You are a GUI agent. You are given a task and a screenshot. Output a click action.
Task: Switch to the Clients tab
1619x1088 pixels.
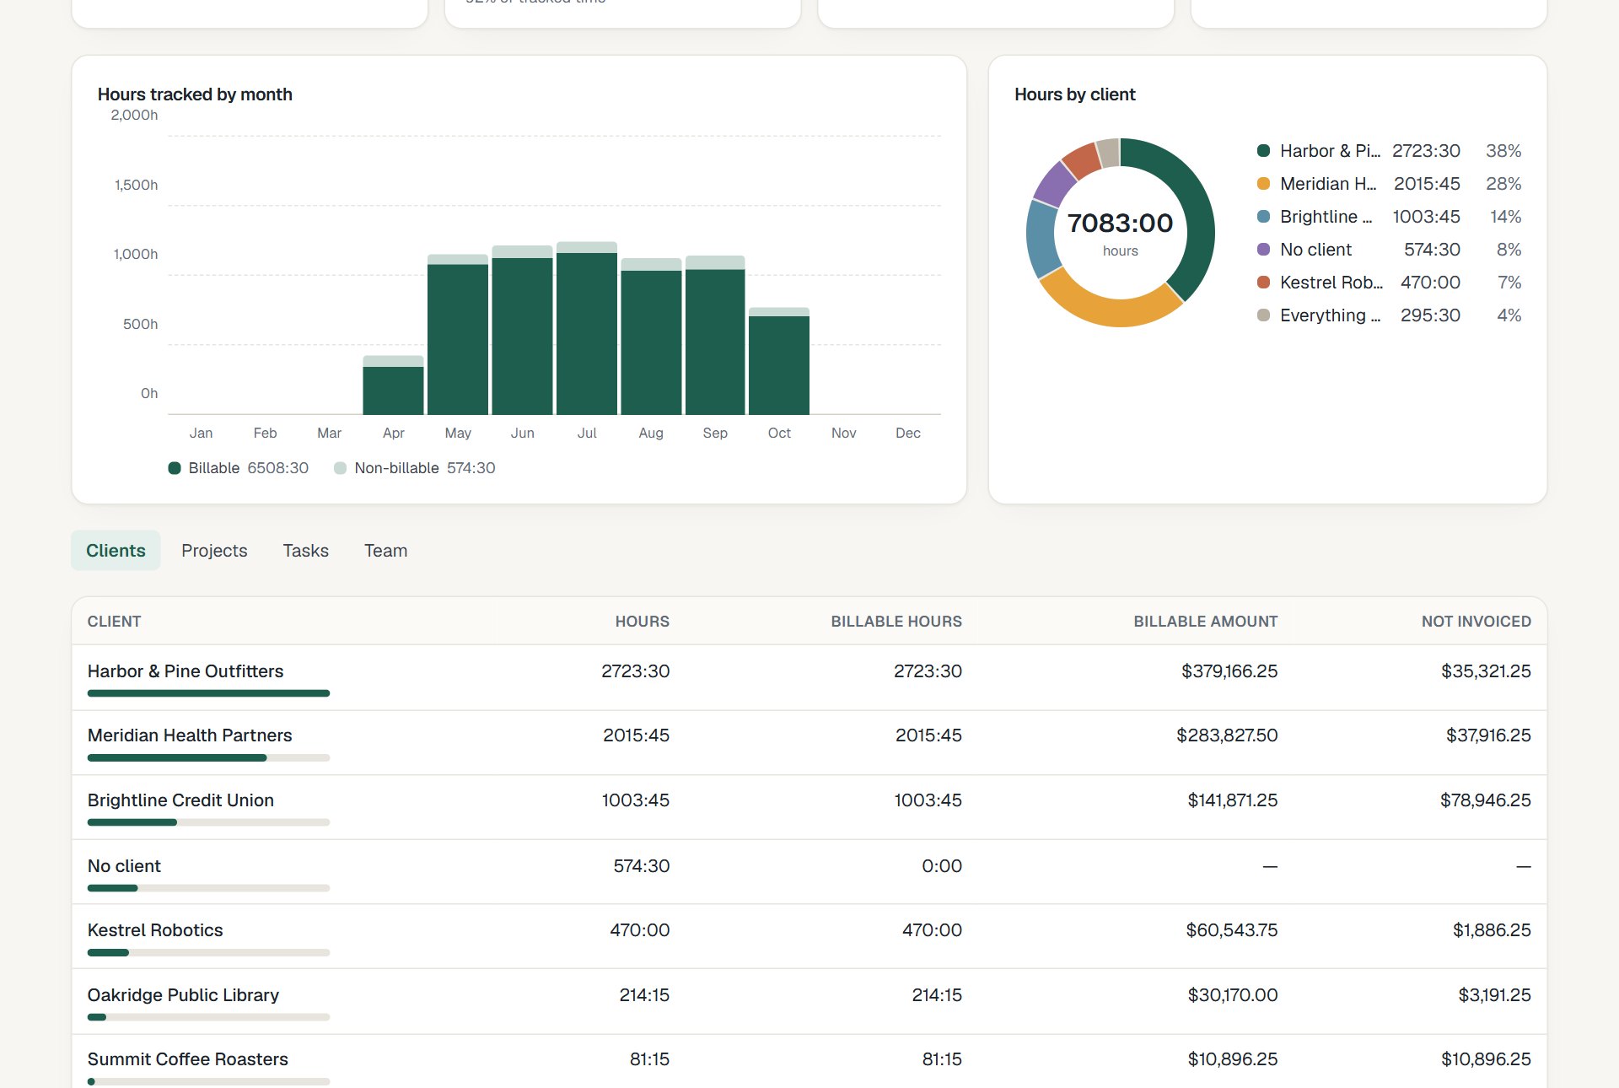coord(116,551)
